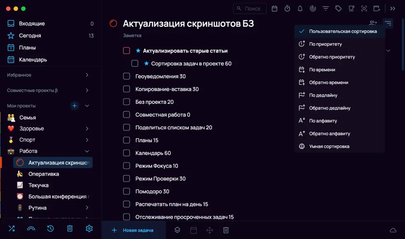This screenshot has width=405, height=239.
Task: Mark Помодоро 30 task as done
Action: coord(127,192)
